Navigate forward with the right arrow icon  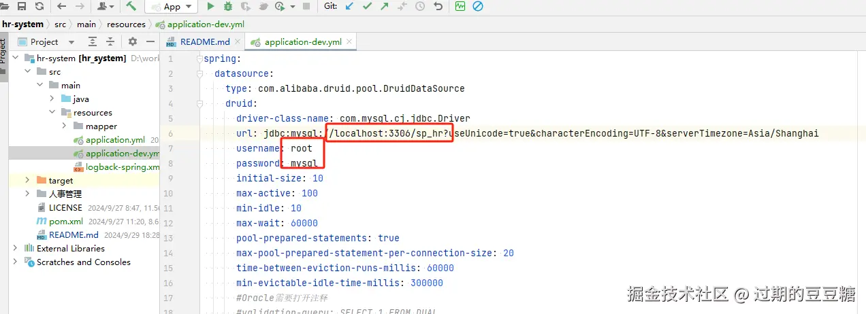coord(80,6)
